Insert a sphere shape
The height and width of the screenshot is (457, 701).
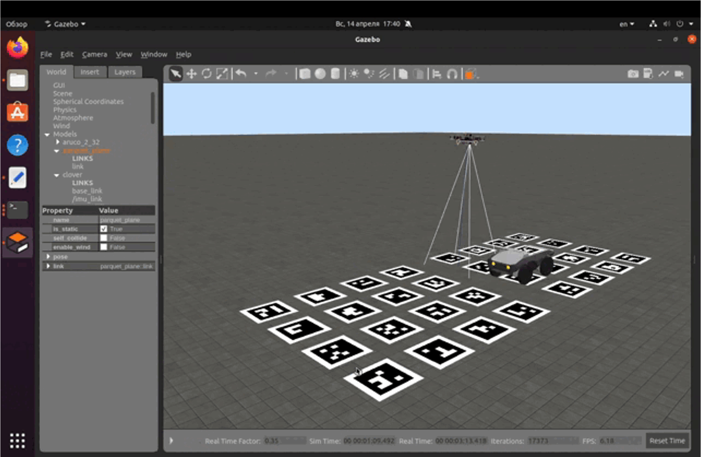click(x=320, y=74)
